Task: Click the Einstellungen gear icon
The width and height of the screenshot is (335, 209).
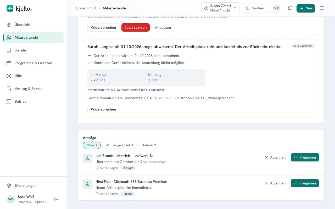Action: [9, 186]
